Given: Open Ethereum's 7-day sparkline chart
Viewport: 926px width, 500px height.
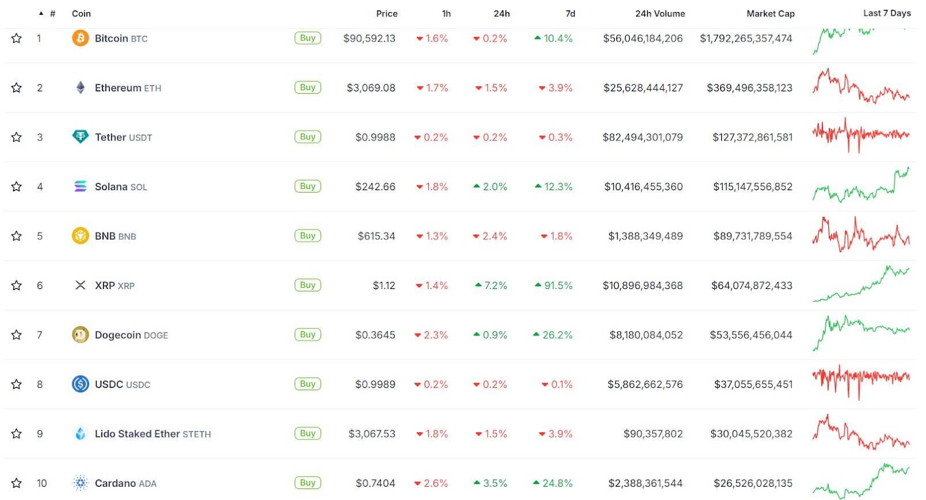Looking at the screenshot, I should [861, 87].
